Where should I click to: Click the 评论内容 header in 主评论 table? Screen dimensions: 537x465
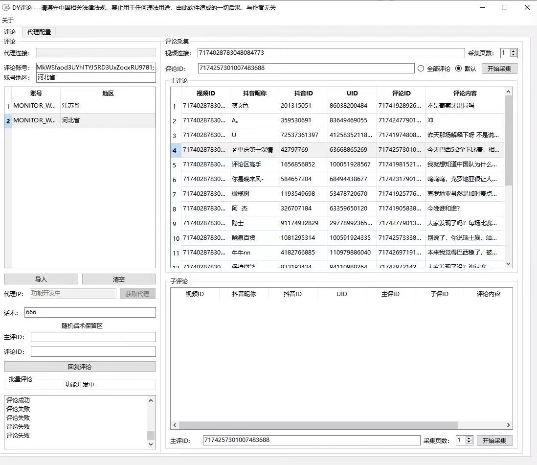465,93
